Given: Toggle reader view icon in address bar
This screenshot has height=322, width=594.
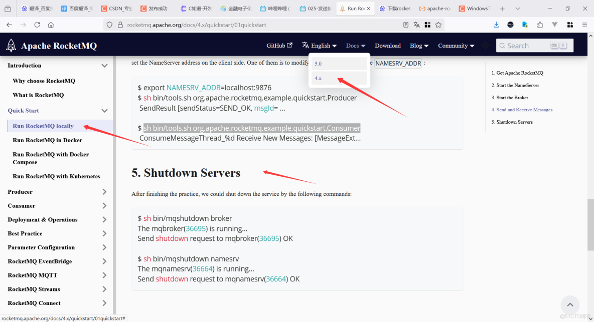Looking at the screenshot, I should (406, 25).
